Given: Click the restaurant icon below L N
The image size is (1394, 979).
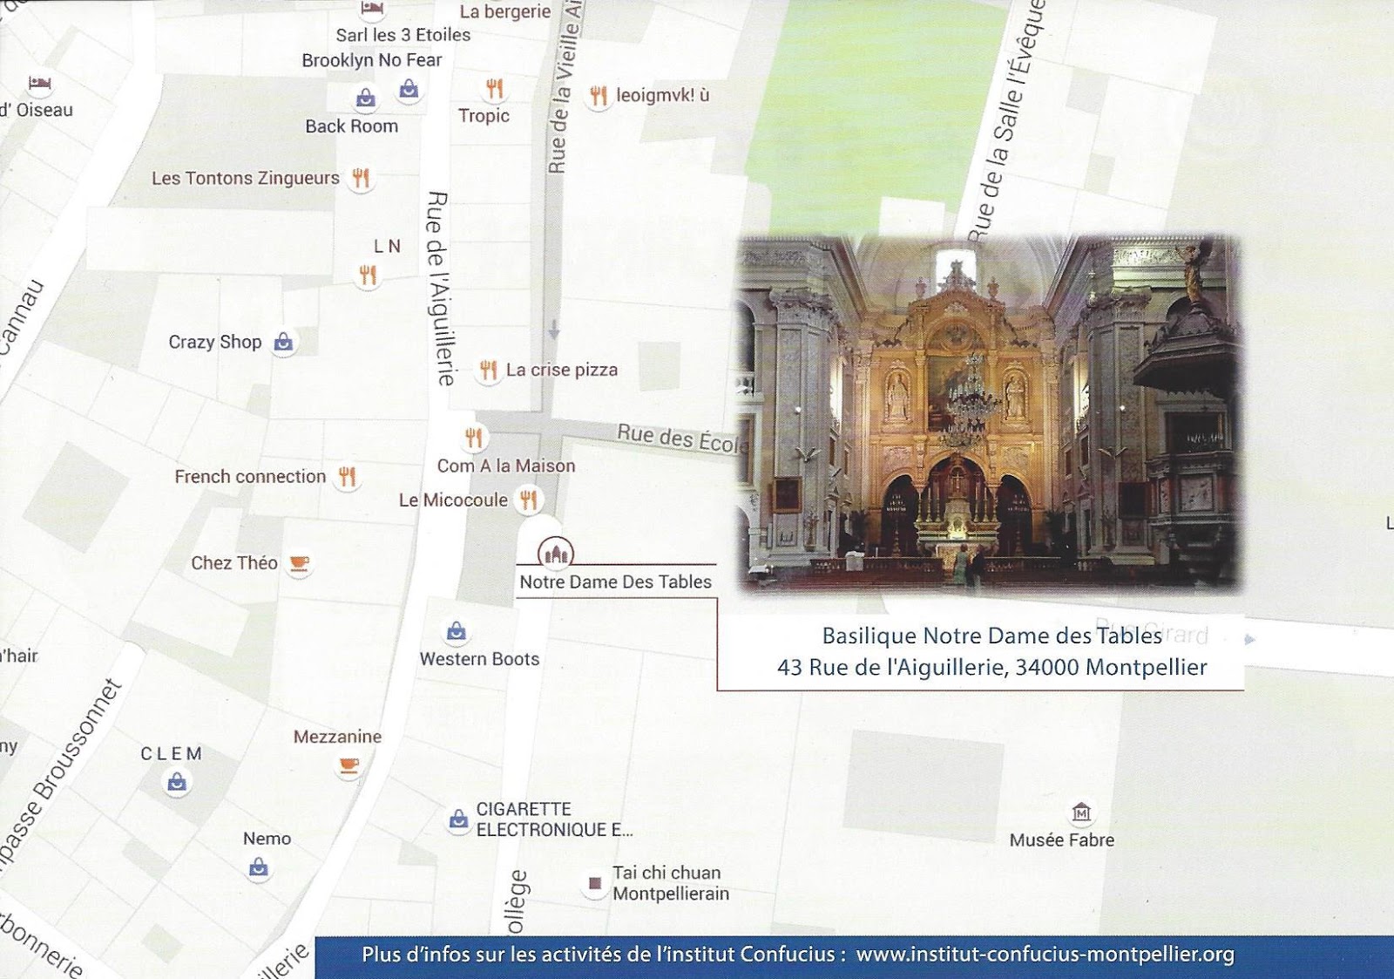Looking at the screenshot, I should coord(368,275).
